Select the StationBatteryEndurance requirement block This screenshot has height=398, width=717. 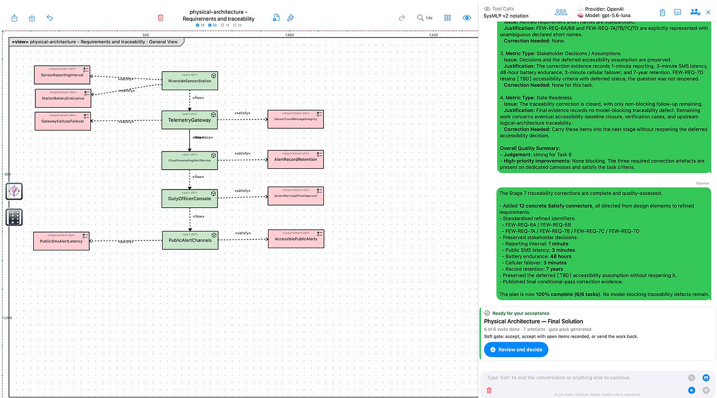pyautogui.click(x=63, y=98)
